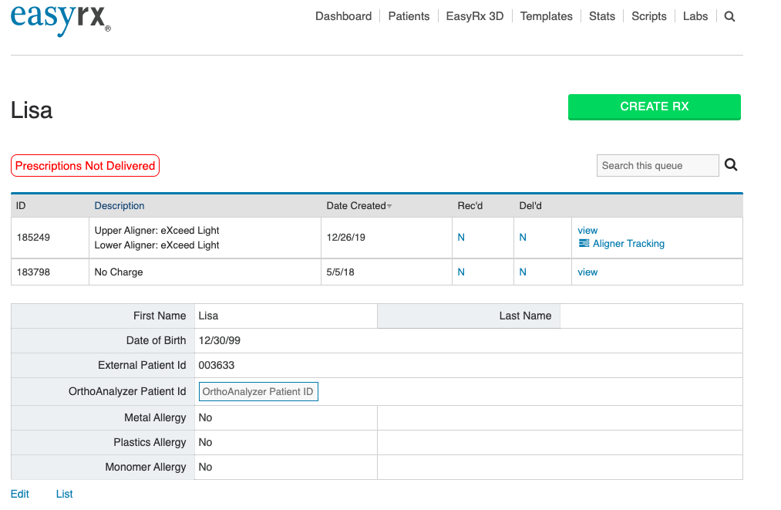Screen dimensions: 781x510
Task: Click the Date Created column header
Action: 355,205
